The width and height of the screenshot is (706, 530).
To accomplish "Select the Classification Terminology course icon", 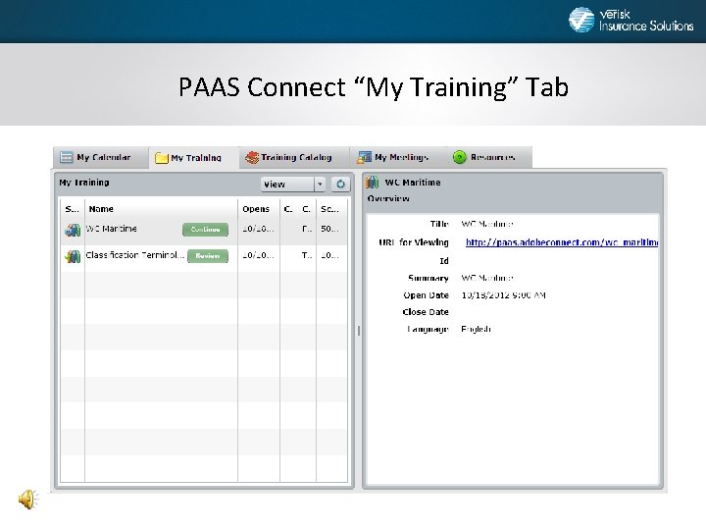I will pos(73,256).
